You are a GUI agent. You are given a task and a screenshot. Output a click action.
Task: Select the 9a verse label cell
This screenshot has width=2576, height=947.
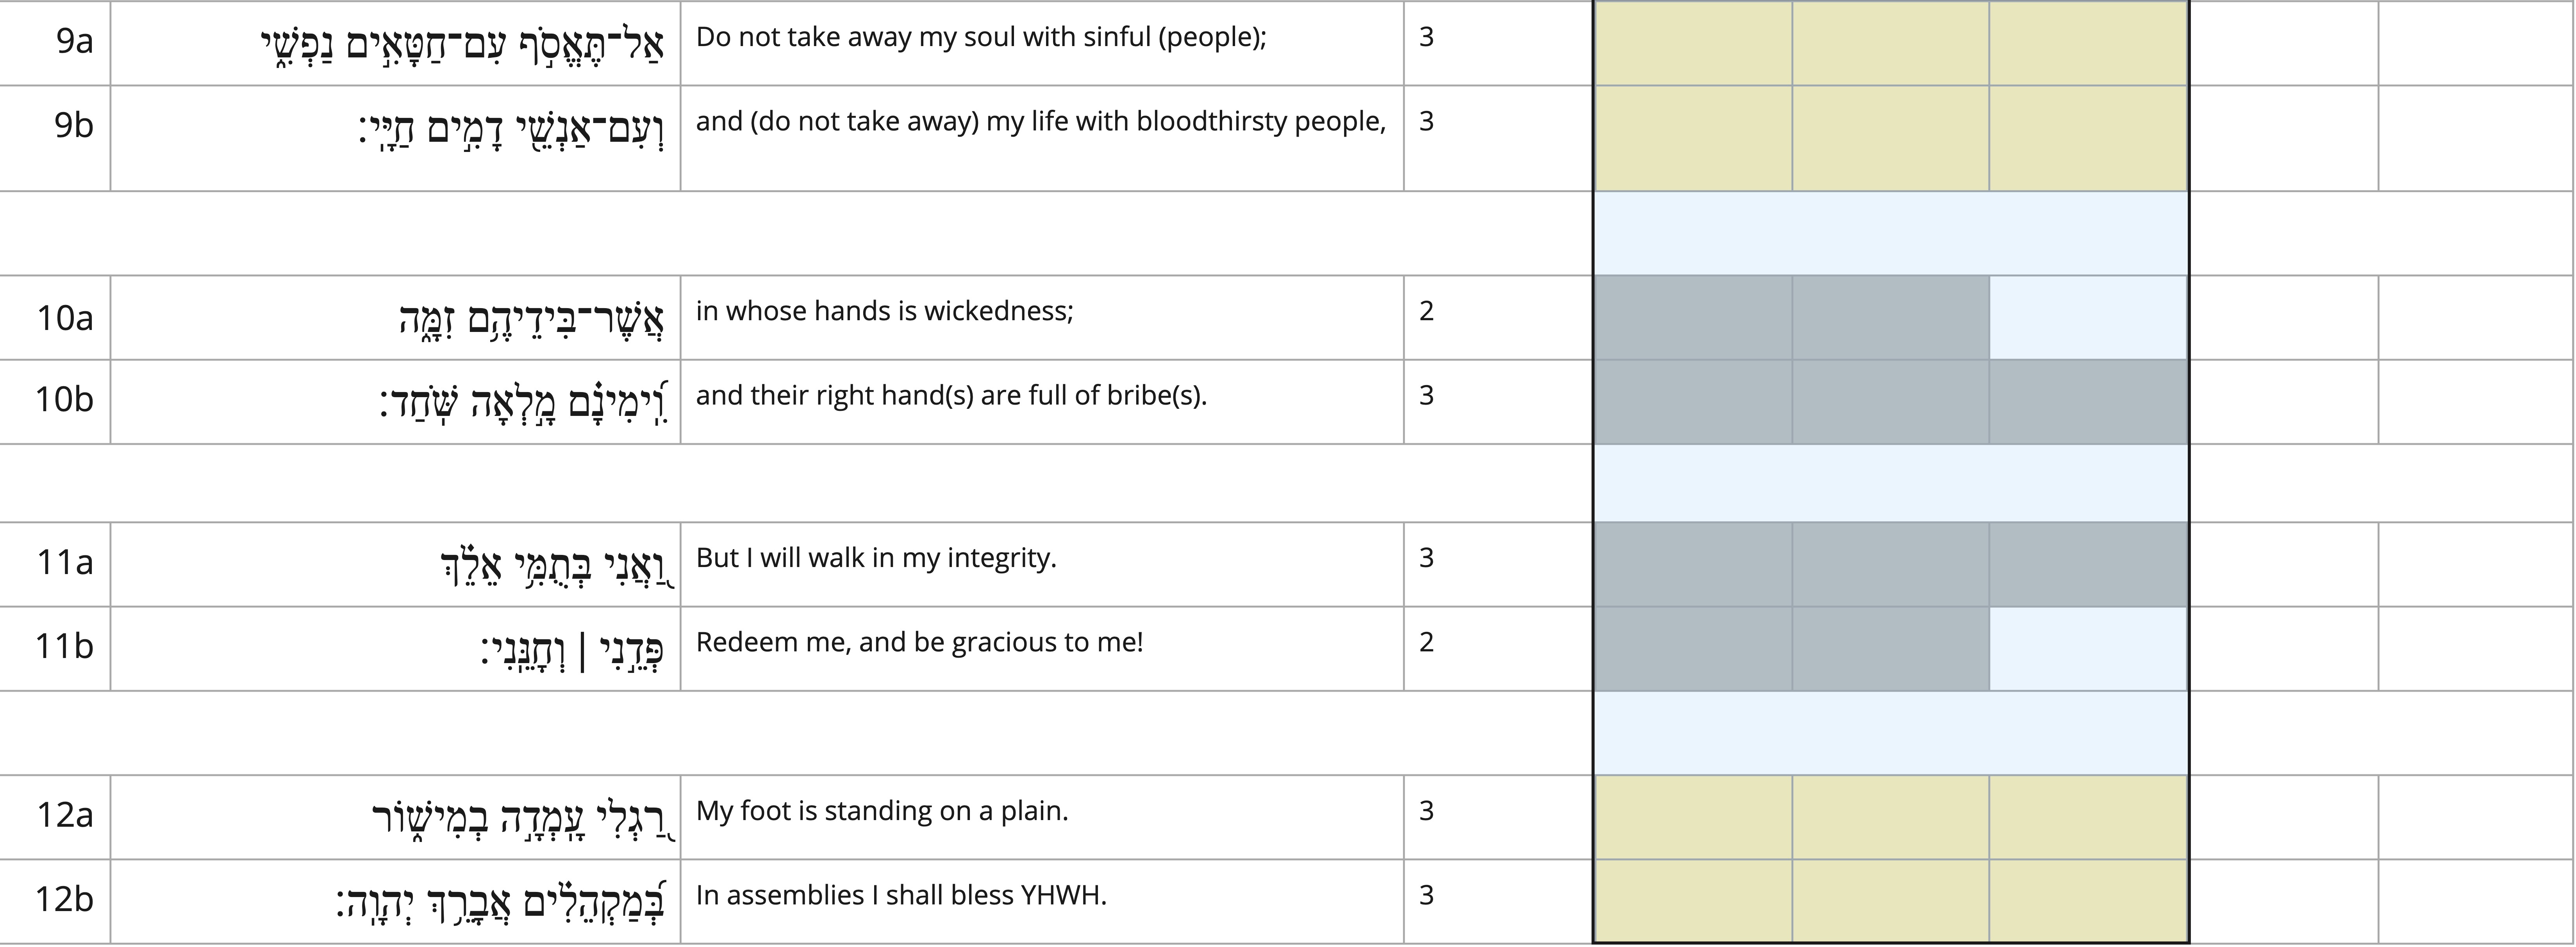pos(55,43)
